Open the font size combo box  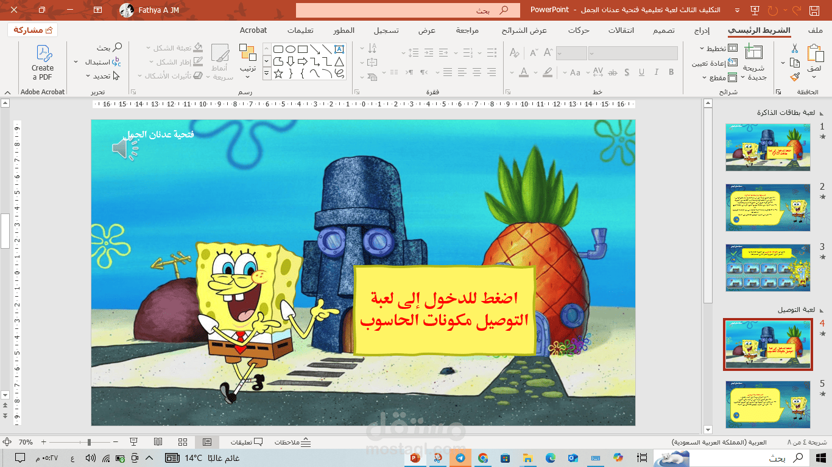571,54
